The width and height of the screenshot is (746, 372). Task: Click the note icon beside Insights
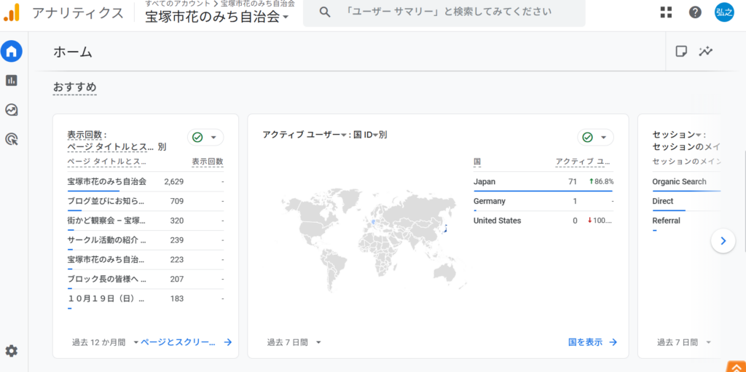[x=681, y=51]
